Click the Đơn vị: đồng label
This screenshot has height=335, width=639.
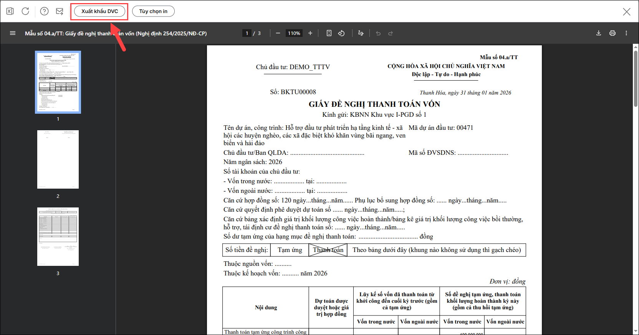(x=508, y=282)
